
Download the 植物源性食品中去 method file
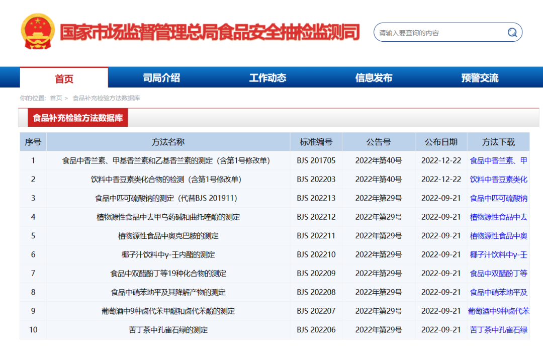click(498, 217)
